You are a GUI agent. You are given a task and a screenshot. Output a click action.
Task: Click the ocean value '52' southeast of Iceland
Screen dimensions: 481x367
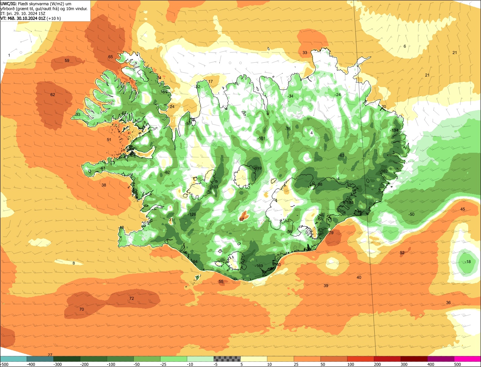coord(402,253)
